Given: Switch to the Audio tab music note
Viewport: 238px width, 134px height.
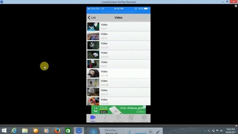Looking at the screenshot, I should coord(105,118).
